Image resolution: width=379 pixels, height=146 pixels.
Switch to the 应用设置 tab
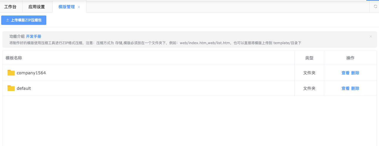37,7
